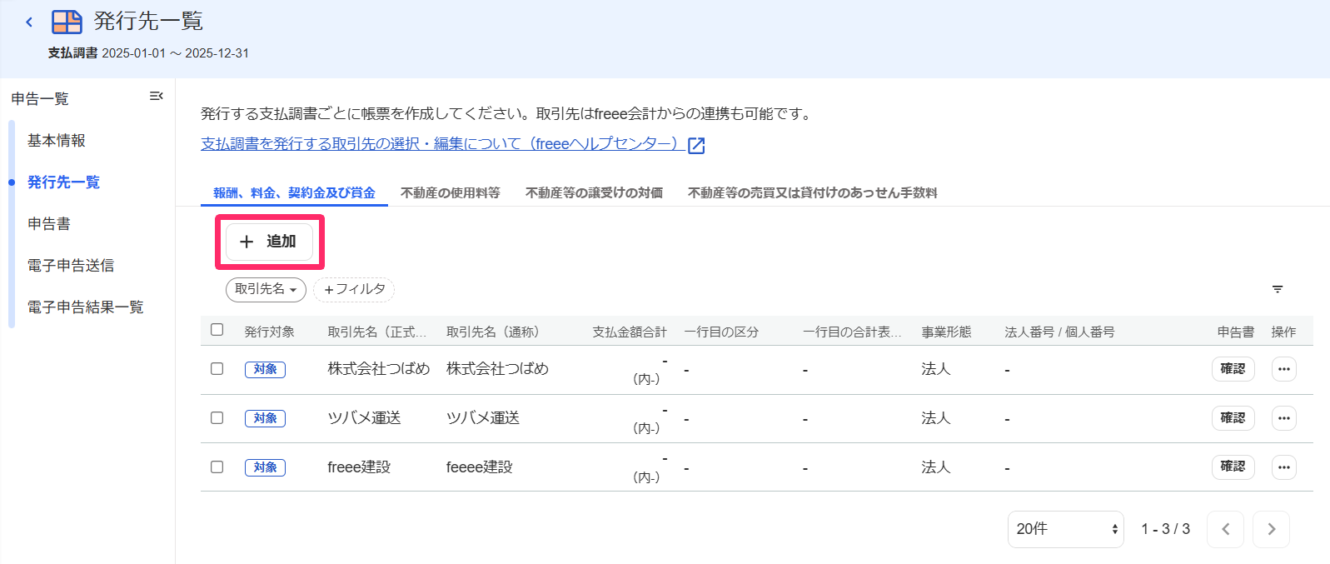Click external link icon beside help link

click(x=696, y=146)
